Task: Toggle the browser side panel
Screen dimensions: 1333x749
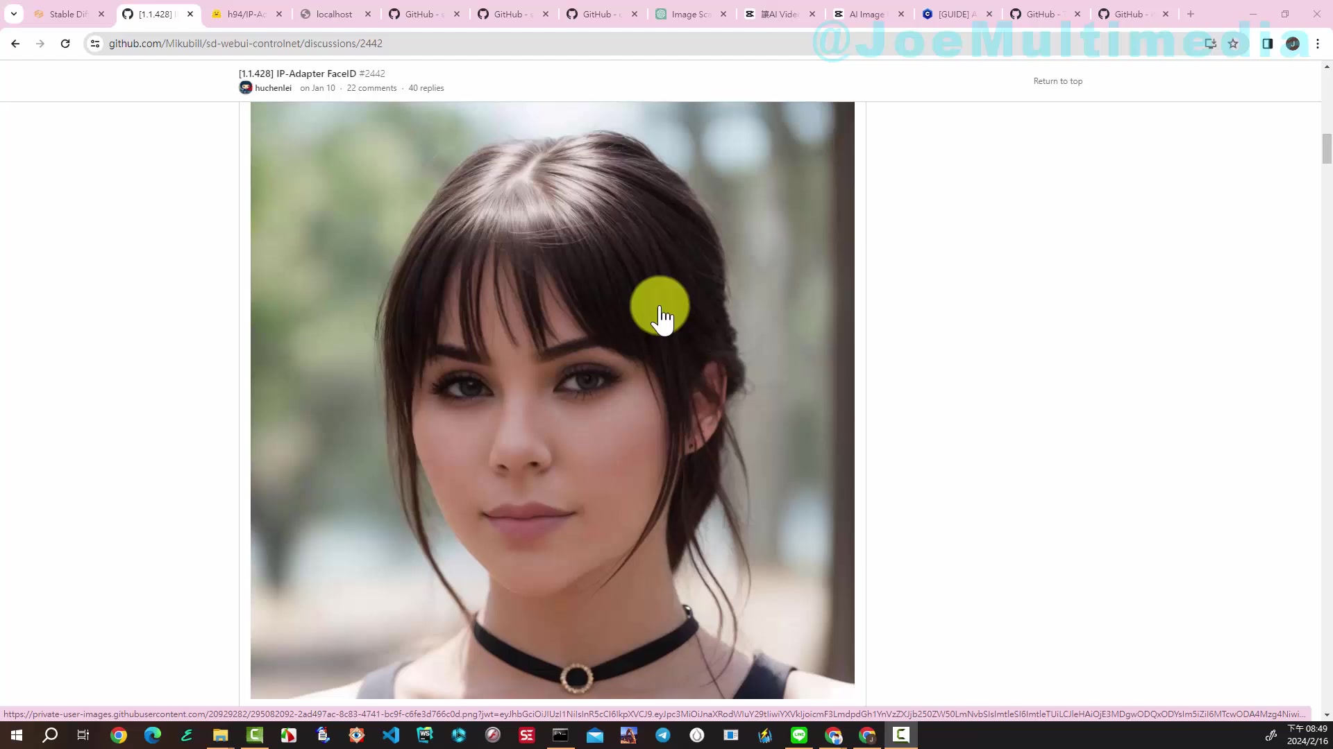Action: point(1266,43)
